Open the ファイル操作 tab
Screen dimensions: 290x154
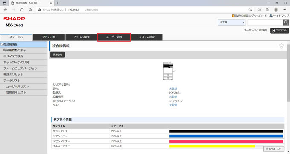pyautogui.click(x=81, y=37)
